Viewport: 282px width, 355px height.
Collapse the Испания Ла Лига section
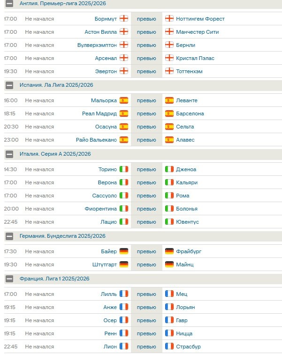[x=9, y=85]
